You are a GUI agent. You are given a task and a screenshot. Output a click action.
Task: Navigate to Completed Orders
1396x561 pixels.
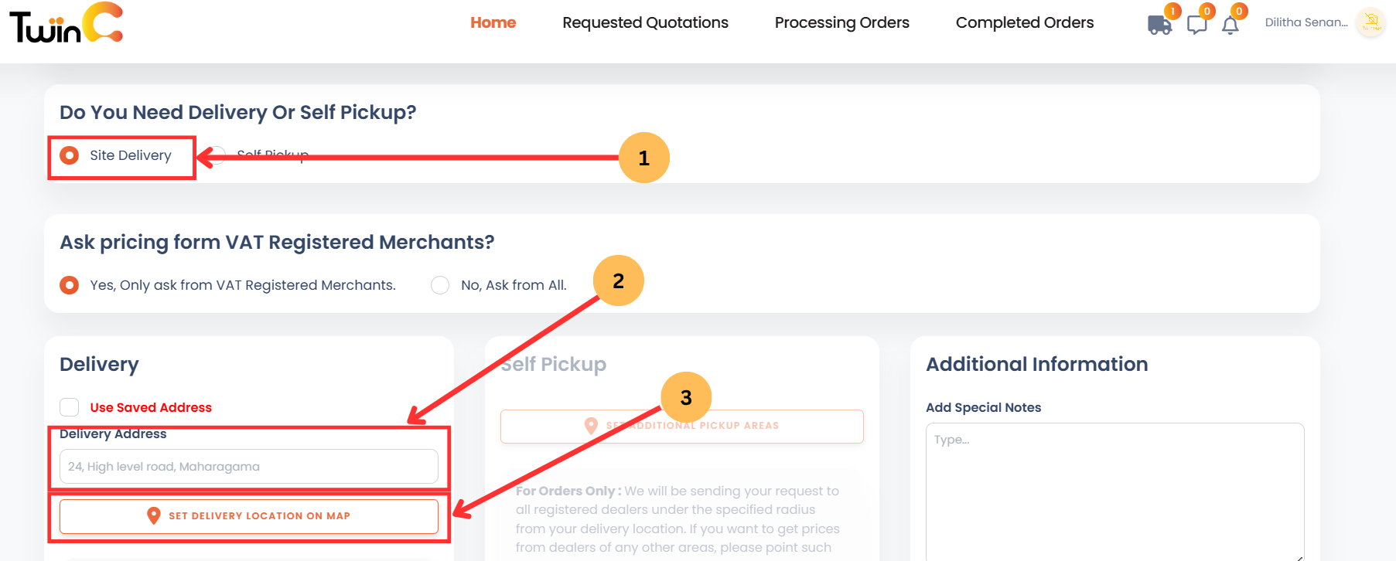[1025, 22]
